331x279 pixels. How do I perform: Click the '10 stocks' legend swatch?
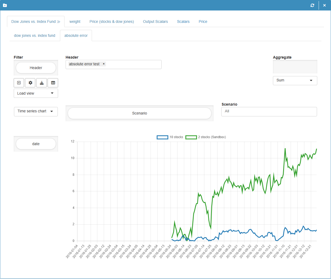coord(162,137)
